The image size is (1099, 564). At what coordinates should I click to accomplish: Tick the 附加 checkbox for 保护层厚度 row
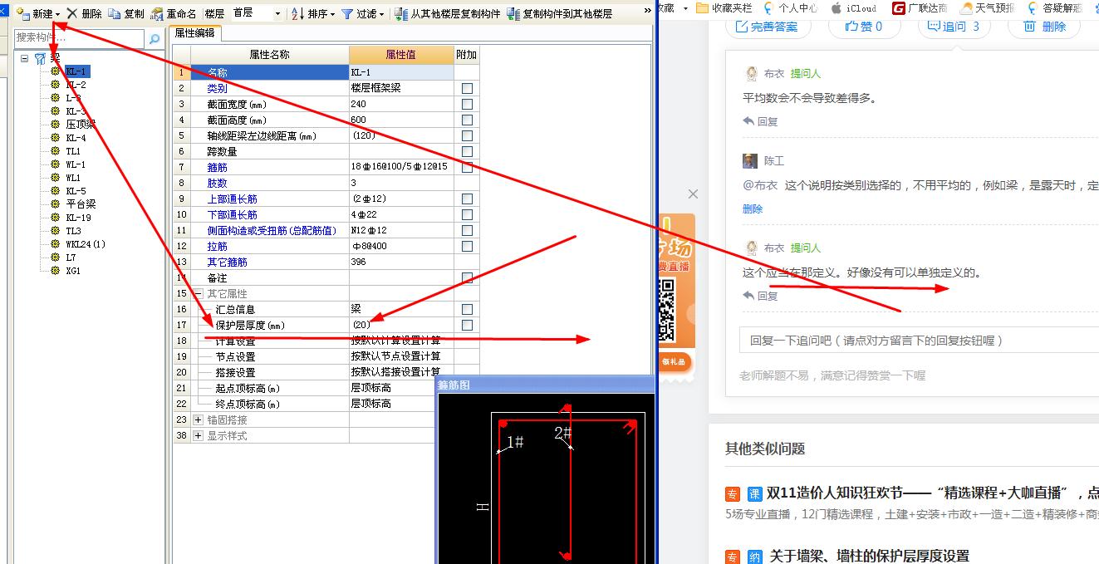pos(467,325)
